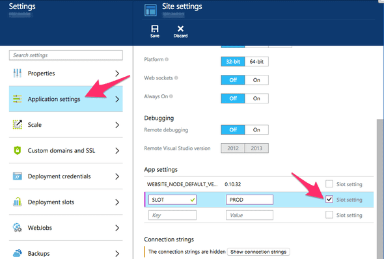Click the Backups cloud icon
The height and width of the screenshot is (259, 384).
tap(18, 253)
